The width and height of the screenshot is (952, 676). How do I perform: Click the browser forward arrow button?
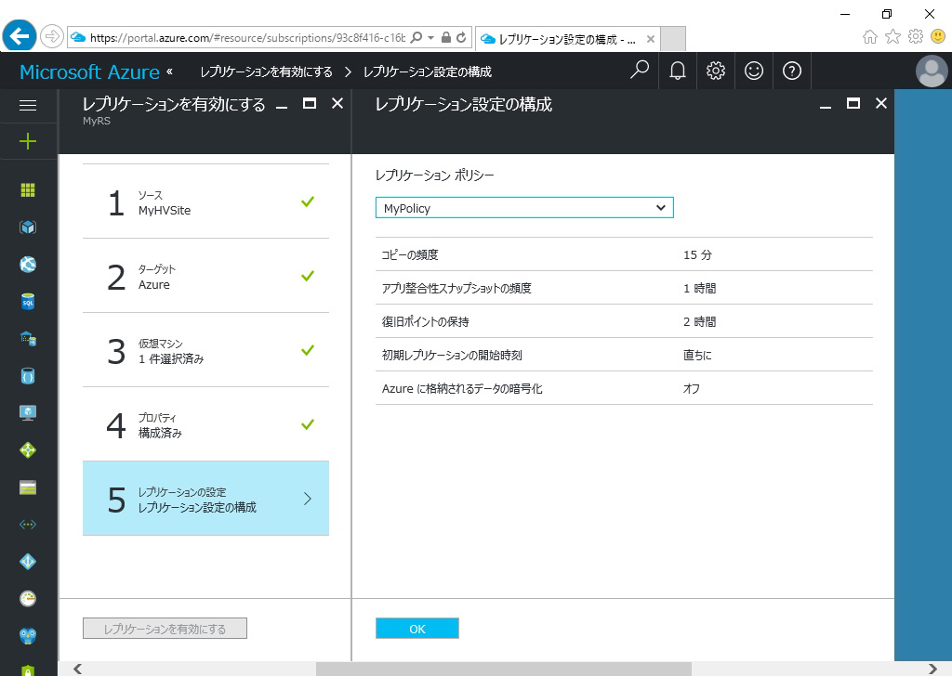(52, 36)
